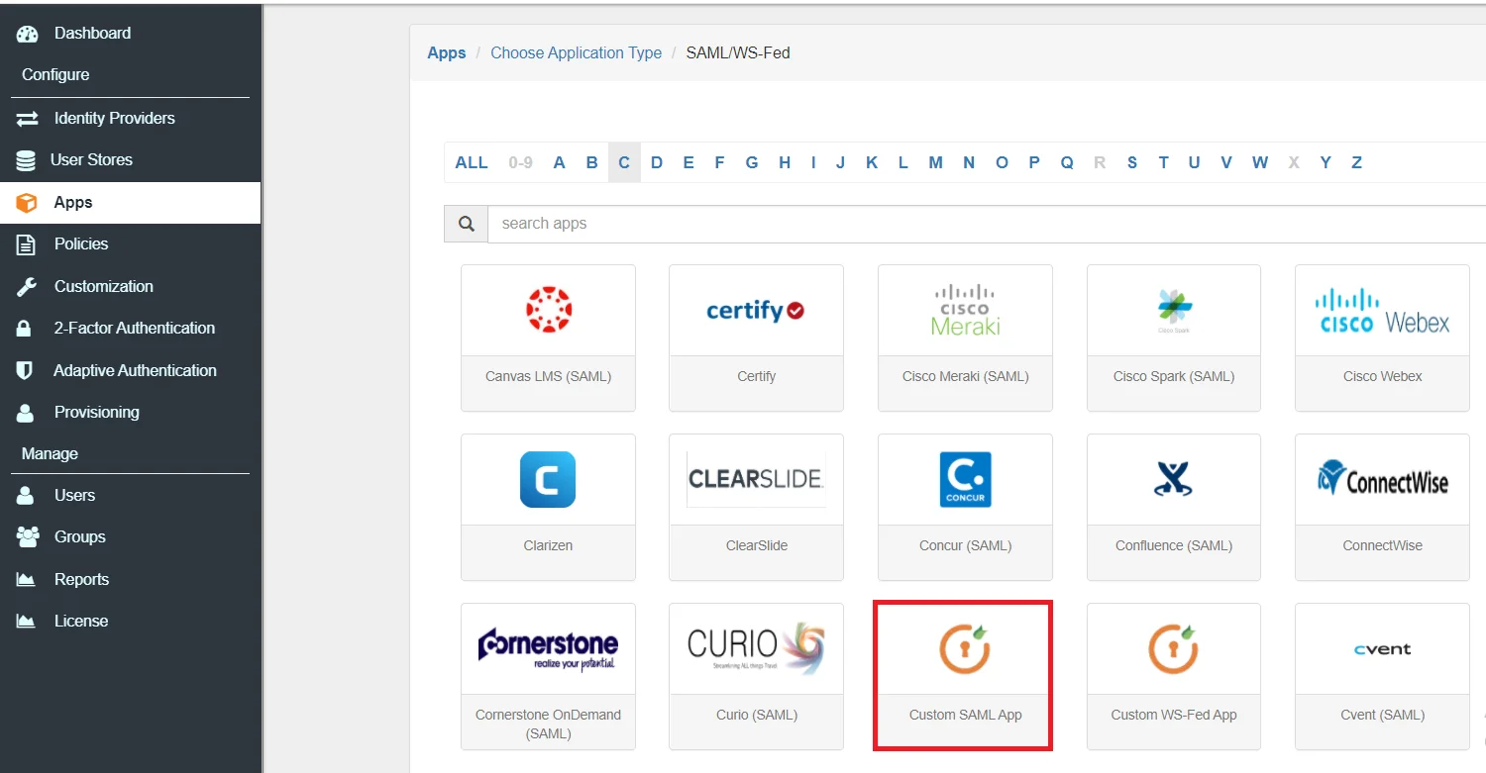Click the ClearSlide logo
This screenshot has width=1486, height=773.
756,479
